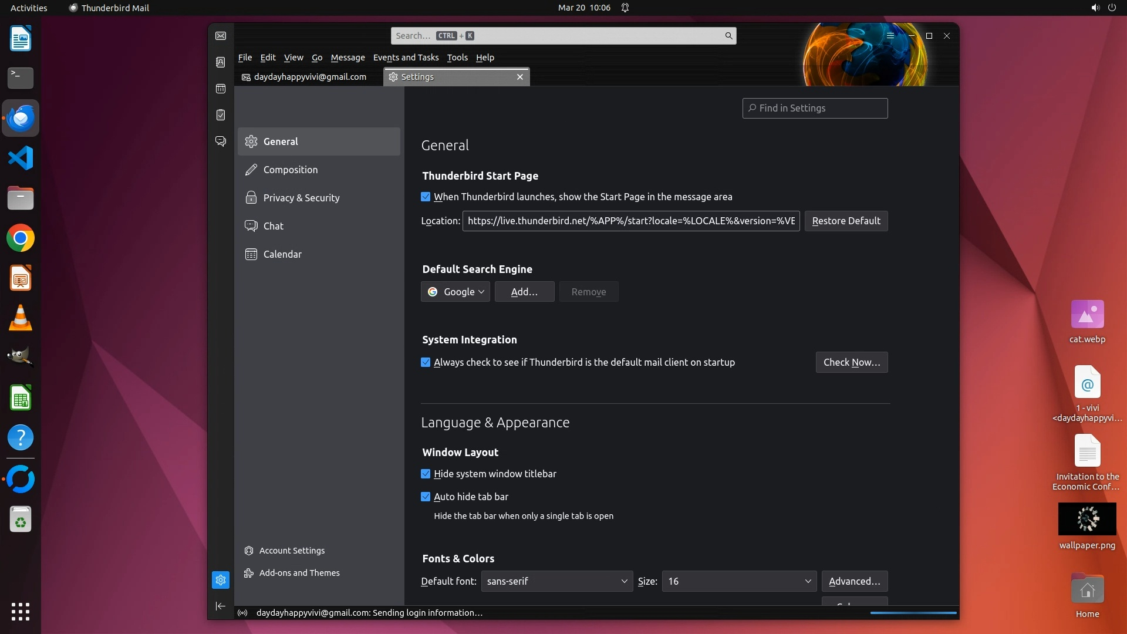
Task: Disable Auto hide tab bar checkbox
Action: point(426,497)
